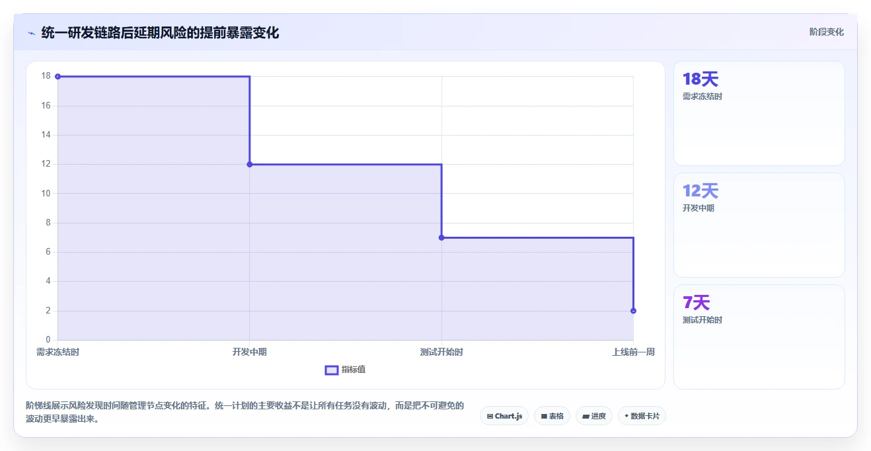Image resolution: width=871 pixels, height=451 pixels.
Task: Click the 开发中期 caption under 12天
Action: pos(699,208)
